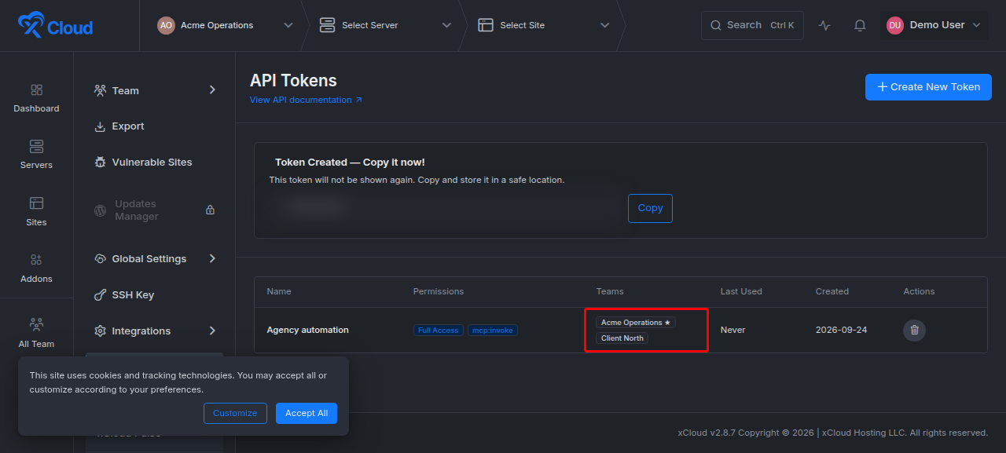Click the magnifier icon in Search

(x=716, y=25)
